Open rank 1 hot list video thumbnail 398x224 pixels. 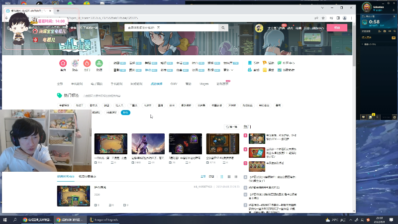click(257, 138)
